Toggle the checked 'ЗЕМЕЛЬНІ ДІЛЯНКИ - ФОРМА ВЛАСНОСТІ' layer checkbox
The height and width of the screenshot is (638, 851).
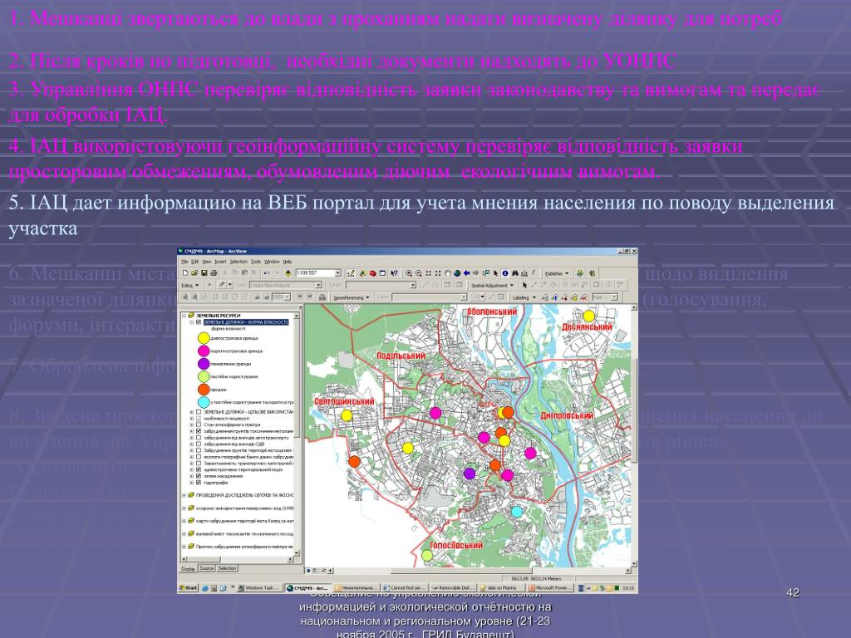(199, 322)
